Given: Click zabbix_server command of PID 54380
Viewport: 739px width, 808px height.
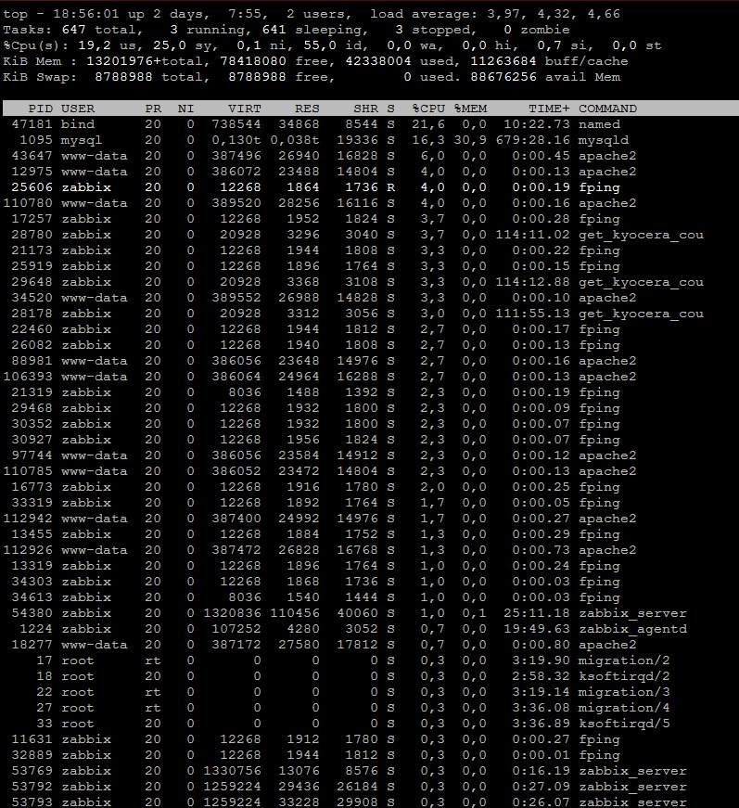Looking at the screenshot, I should 632,614.
